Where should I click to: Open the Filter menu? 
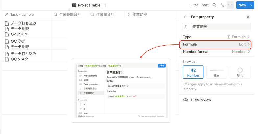(194, 5)
